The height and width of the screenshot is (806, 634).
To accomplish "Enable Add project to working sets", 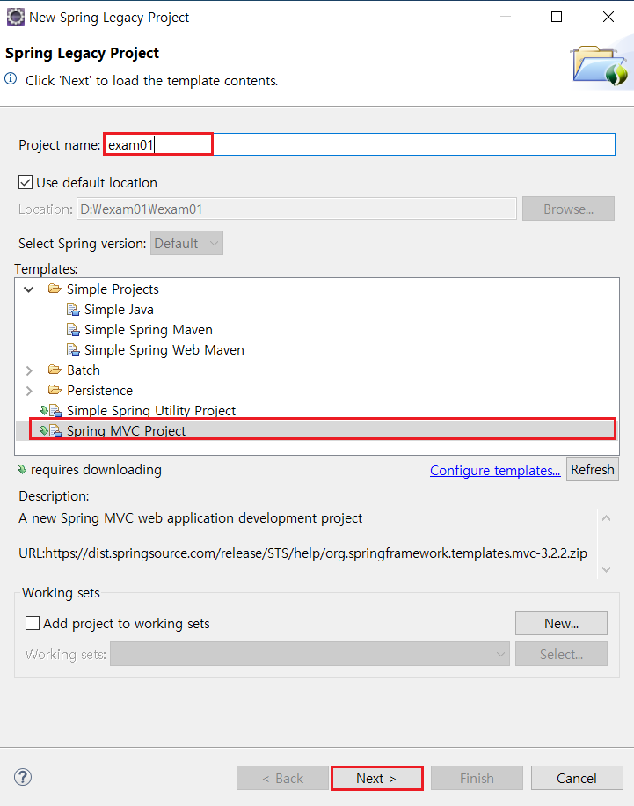I will [33, 623].
